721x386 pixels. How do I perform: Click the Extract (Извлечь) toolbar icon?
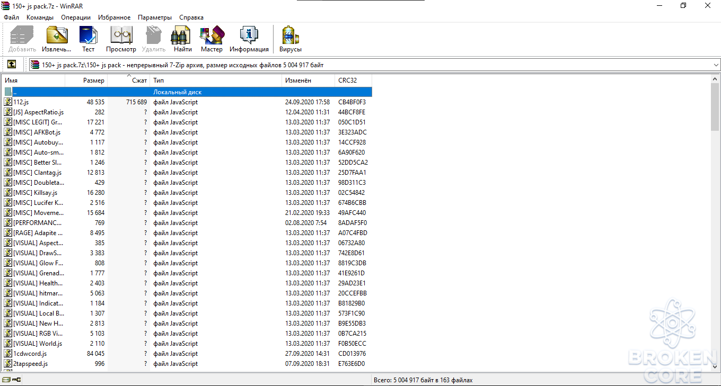tap(57, 39)
